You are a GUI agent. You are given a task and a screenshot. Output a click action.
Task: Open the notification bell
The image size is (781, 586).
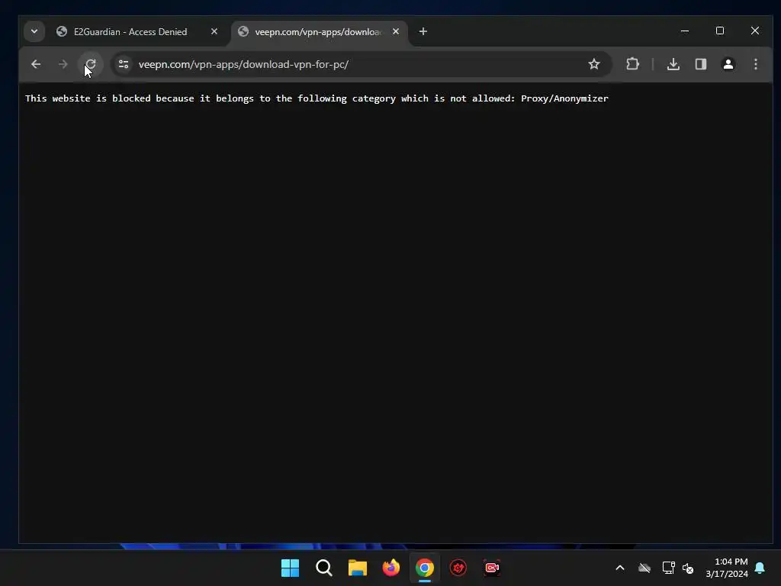[760, 568]
